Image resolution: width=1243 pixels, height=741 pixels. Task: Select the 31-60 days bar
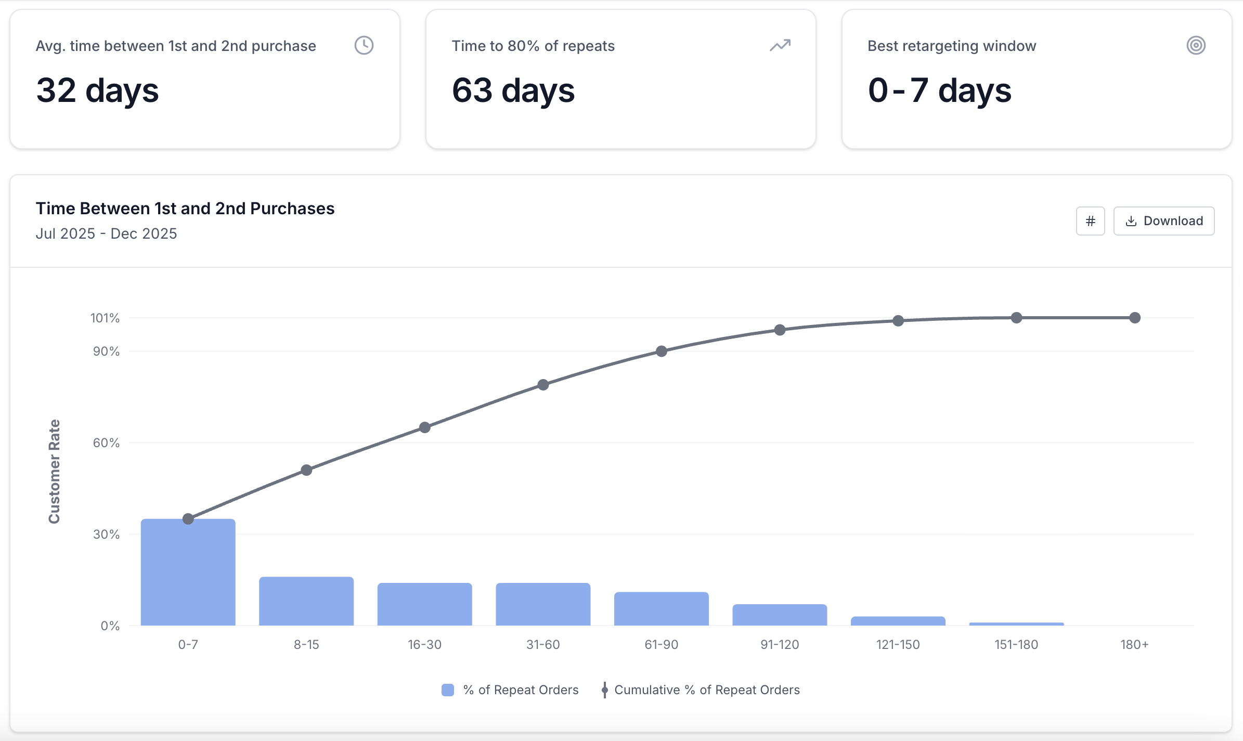tap(543, 604)
